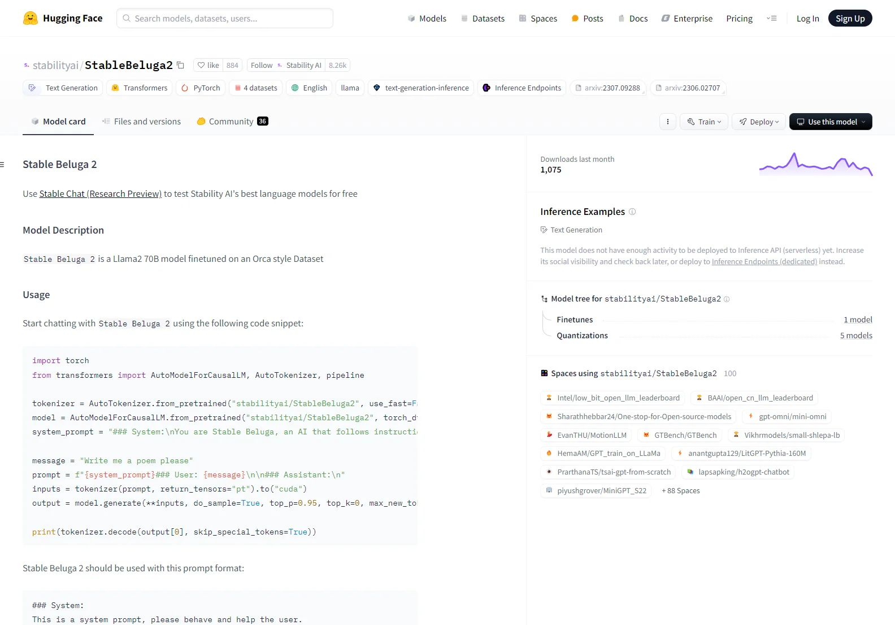Select the English language tag
This screenshot has width=895, height=625.
coord(309,88)
